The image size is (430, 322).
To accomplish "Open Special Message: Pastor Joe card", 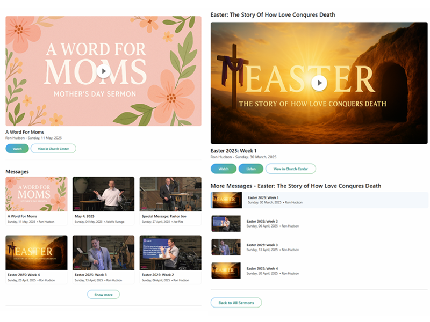I will (x=170, y=201).
